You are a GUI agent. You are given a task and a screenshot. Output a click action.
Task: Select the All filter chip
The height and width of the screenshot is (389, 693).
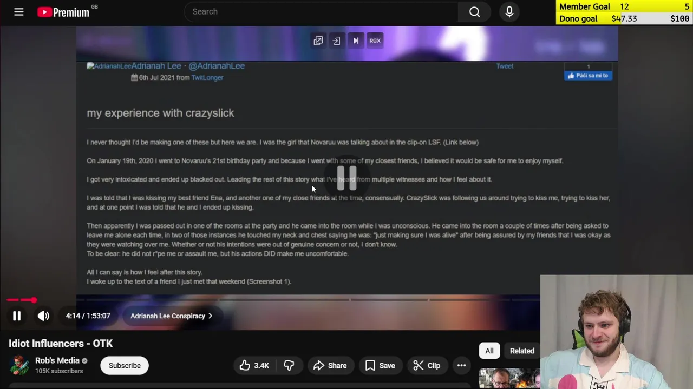(x=489, y=351)
